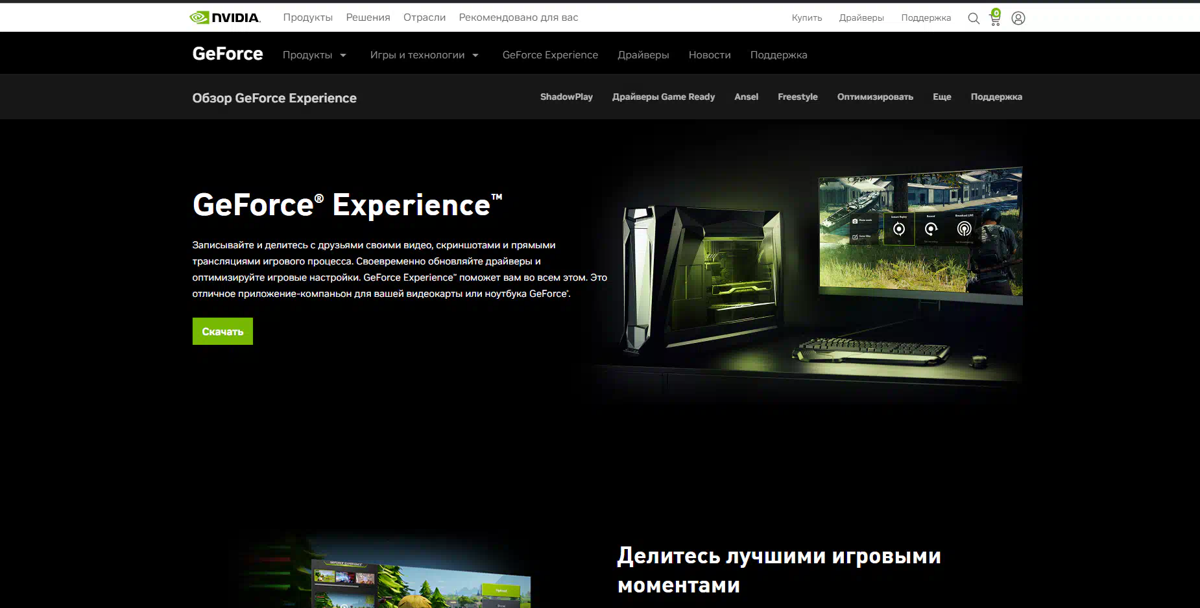
Task: Open the shopping cart icon
Action: pos(995,18)
